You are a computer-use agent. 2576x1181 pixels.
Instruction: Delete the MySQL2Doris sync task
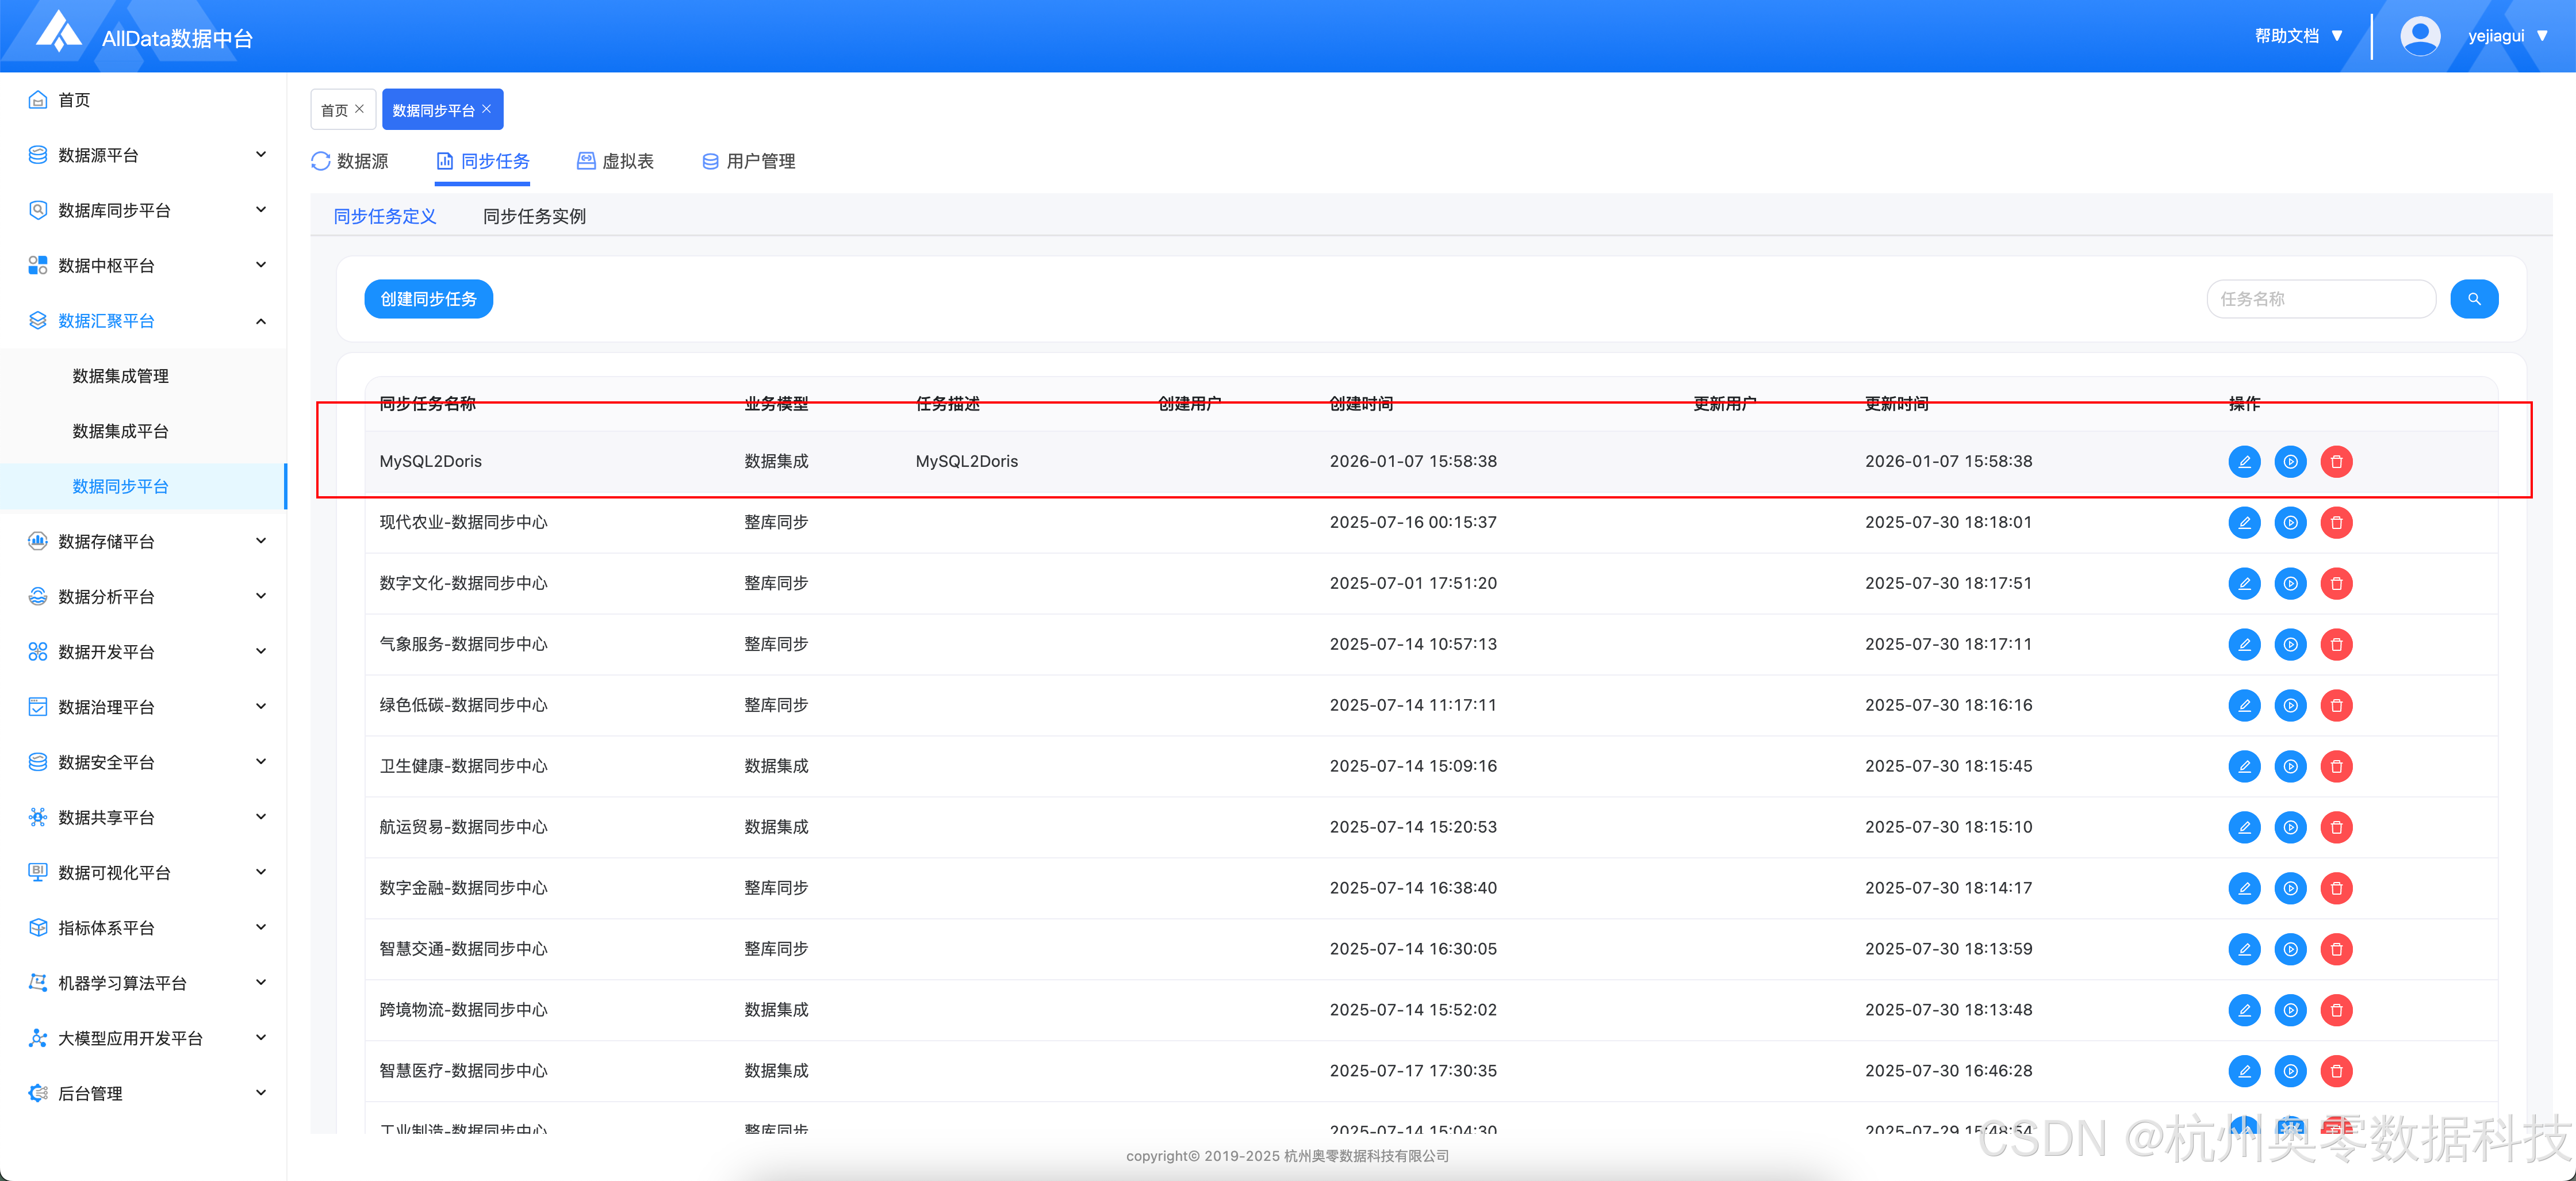(x=2336, y=461)
